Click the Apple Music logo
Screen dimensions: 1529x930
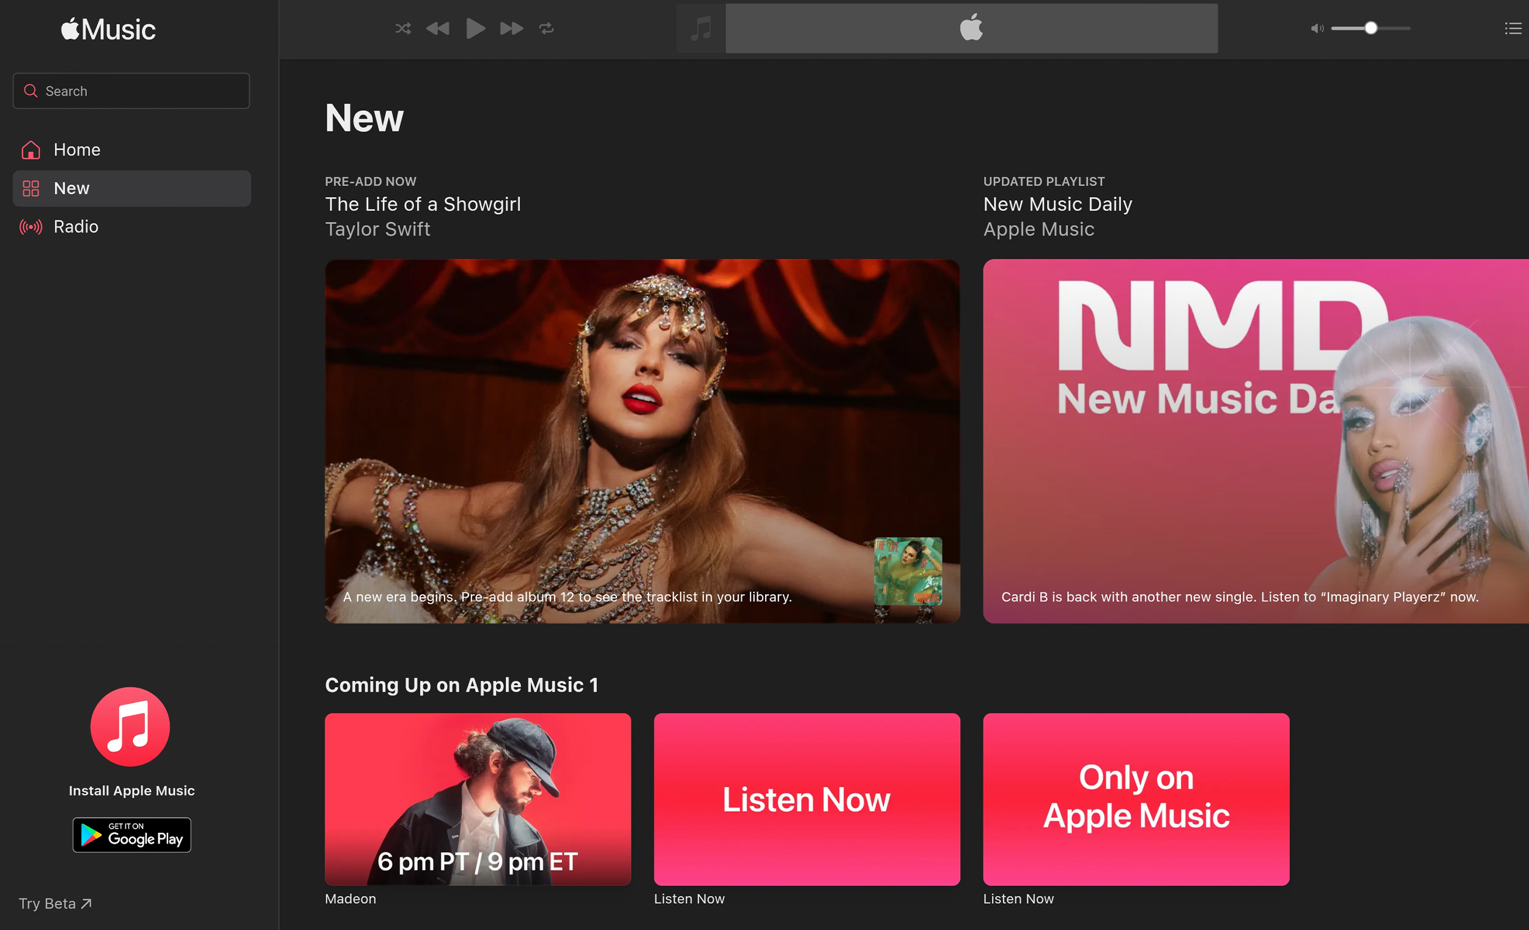(109, 29)
